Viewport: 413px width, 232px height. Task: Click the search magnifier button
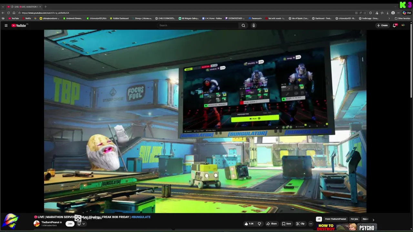(x=243, y=25)
